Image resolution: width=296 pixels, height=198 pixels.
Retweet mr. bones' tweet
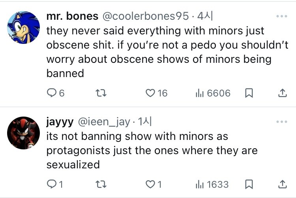101,93
